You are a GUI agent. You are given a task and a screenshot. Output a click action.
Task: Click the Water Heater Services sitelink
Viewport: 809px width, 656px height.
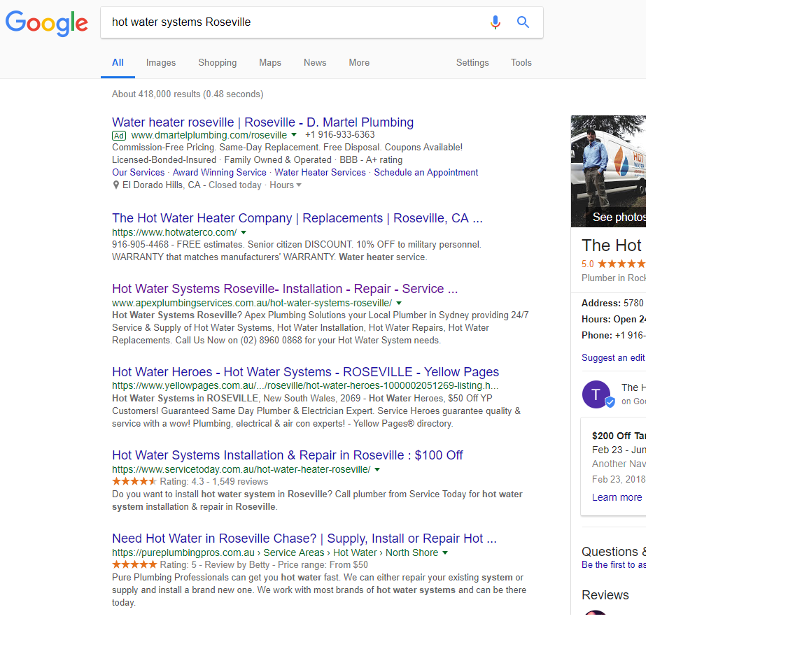point(320,172)
